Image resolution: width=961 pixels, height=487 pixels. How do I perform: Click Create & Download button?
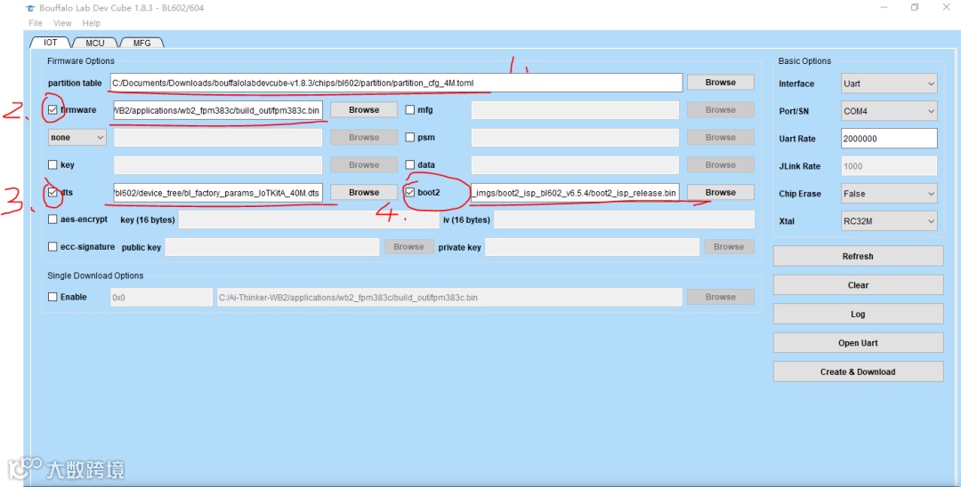point(858,371)
